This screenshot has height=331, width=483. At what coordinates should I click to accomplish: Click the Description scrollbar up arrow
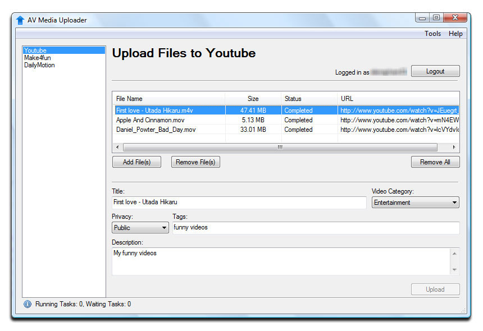click(454, 254)
